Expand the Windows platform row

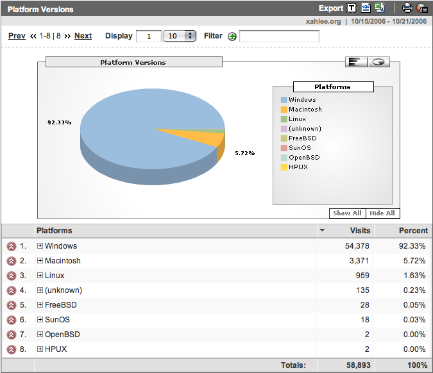40,246
